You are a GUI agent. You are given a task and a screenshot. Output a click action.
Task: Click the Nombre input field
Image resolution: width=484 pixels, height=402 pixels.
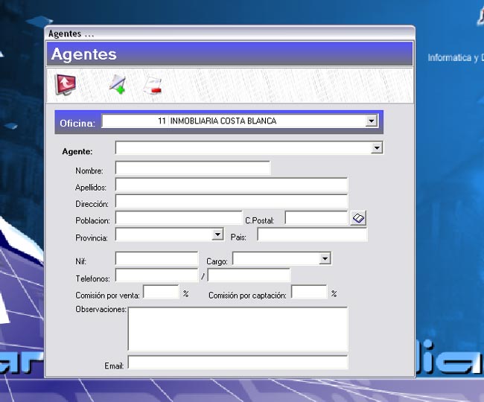coord(193,168)
